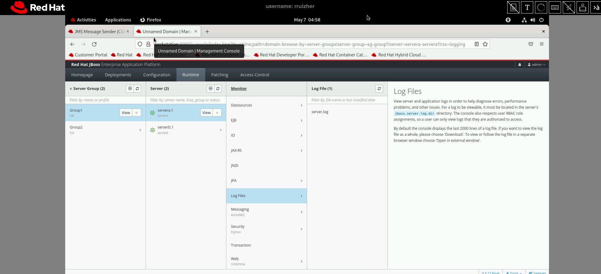The height and width of the screenshot is (274, 601).
Task: Expand the serverb.1 server row
Action: (x=221, y=130)
